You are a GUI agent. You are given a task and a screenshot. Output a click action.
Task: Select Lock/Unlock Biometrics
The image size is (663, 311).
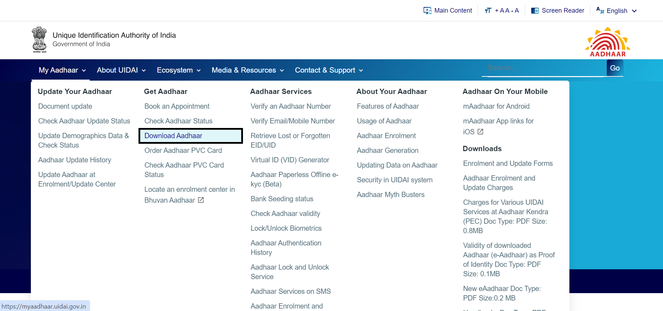click(286, 228)
